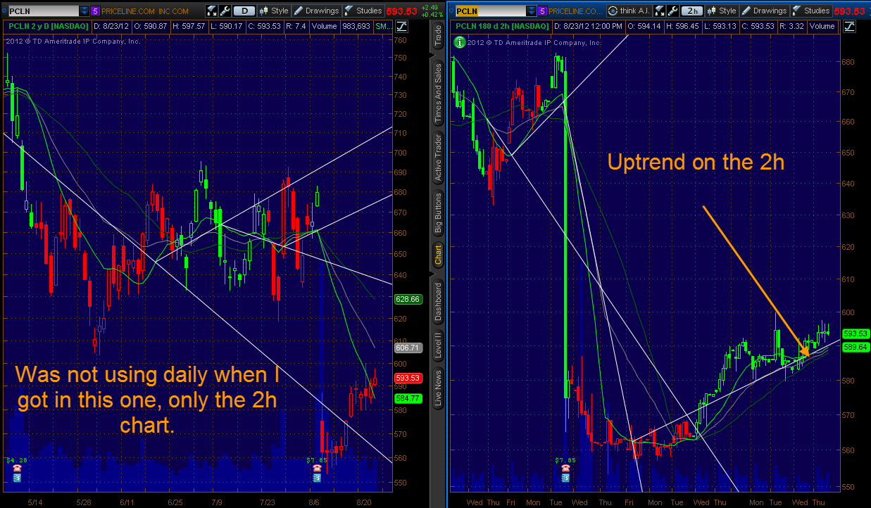Click the 'SM...' study label in the left header

click(x=385, y=26)
